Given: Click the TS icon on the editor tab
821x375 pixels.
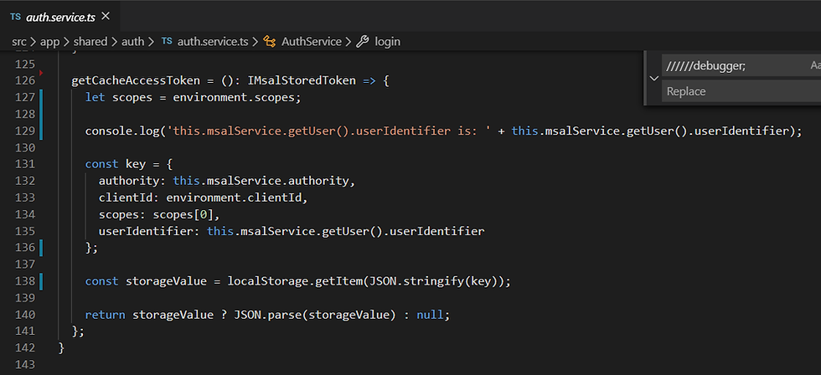Looking at the screenshot, I should [x=16, y=17].
